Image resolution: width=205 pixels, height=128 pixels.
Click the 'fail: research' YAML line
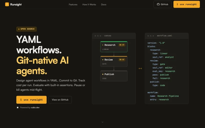(161, 78)
